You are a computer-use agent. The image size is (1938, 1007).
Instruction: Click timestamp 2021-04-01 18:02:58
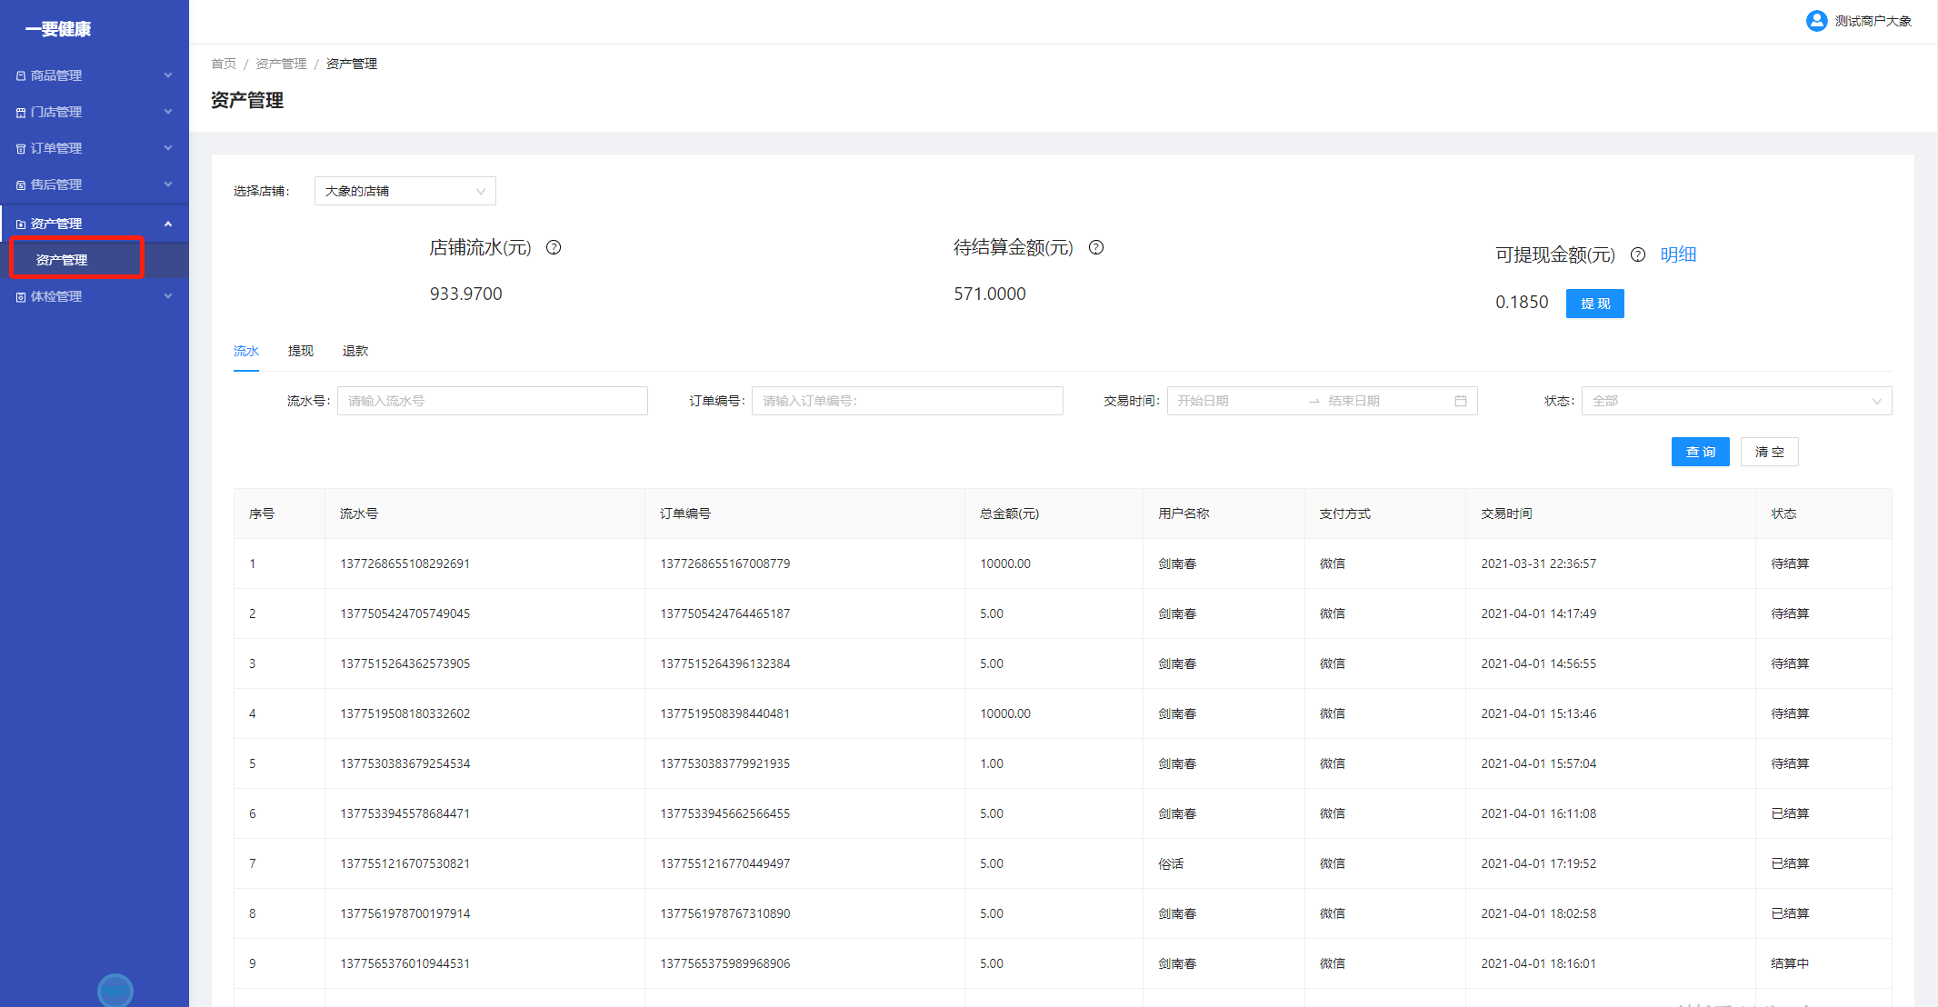(1538, 913)
